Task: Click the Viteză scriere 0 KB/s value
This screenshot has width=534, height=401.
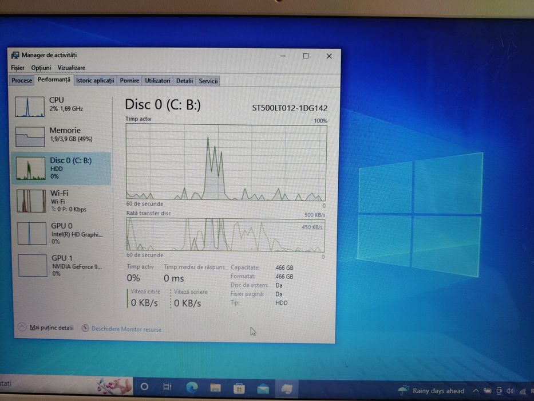Action: coord(187,303)
